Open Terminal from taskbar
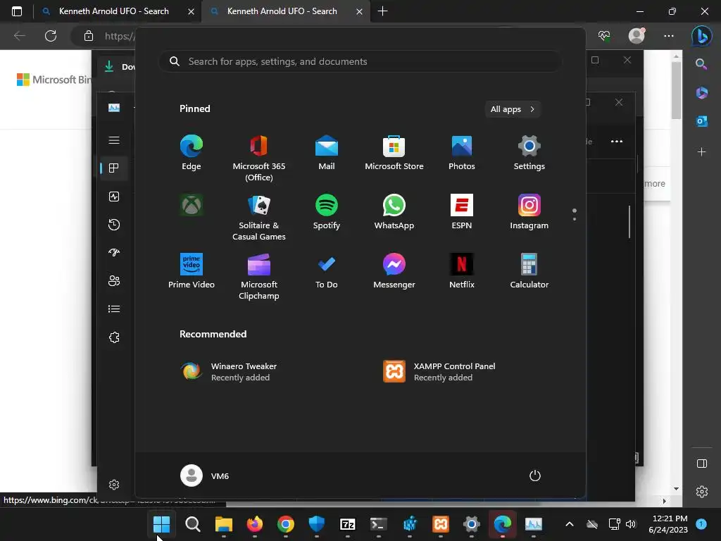This screenshot has height=541, width=721. pyautogui.click(x=378, y=523)
